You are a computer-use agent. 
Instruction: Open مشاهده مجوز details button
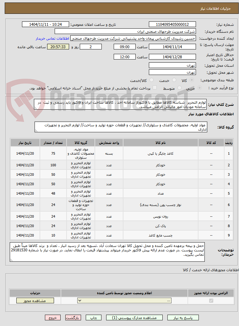point(35,300)
